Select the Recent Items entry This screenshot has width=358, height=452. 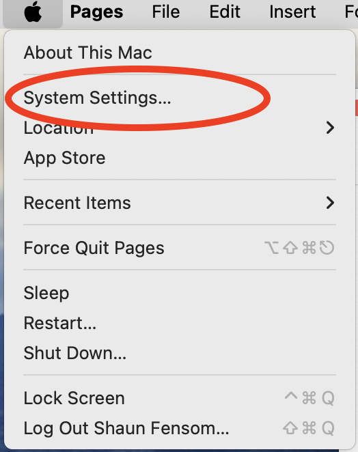tap(77, 203)
